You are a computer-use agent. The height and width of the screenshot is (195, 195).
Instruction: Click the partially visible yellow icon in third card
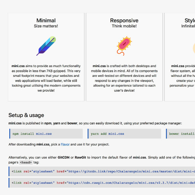(x=194, y=48)
